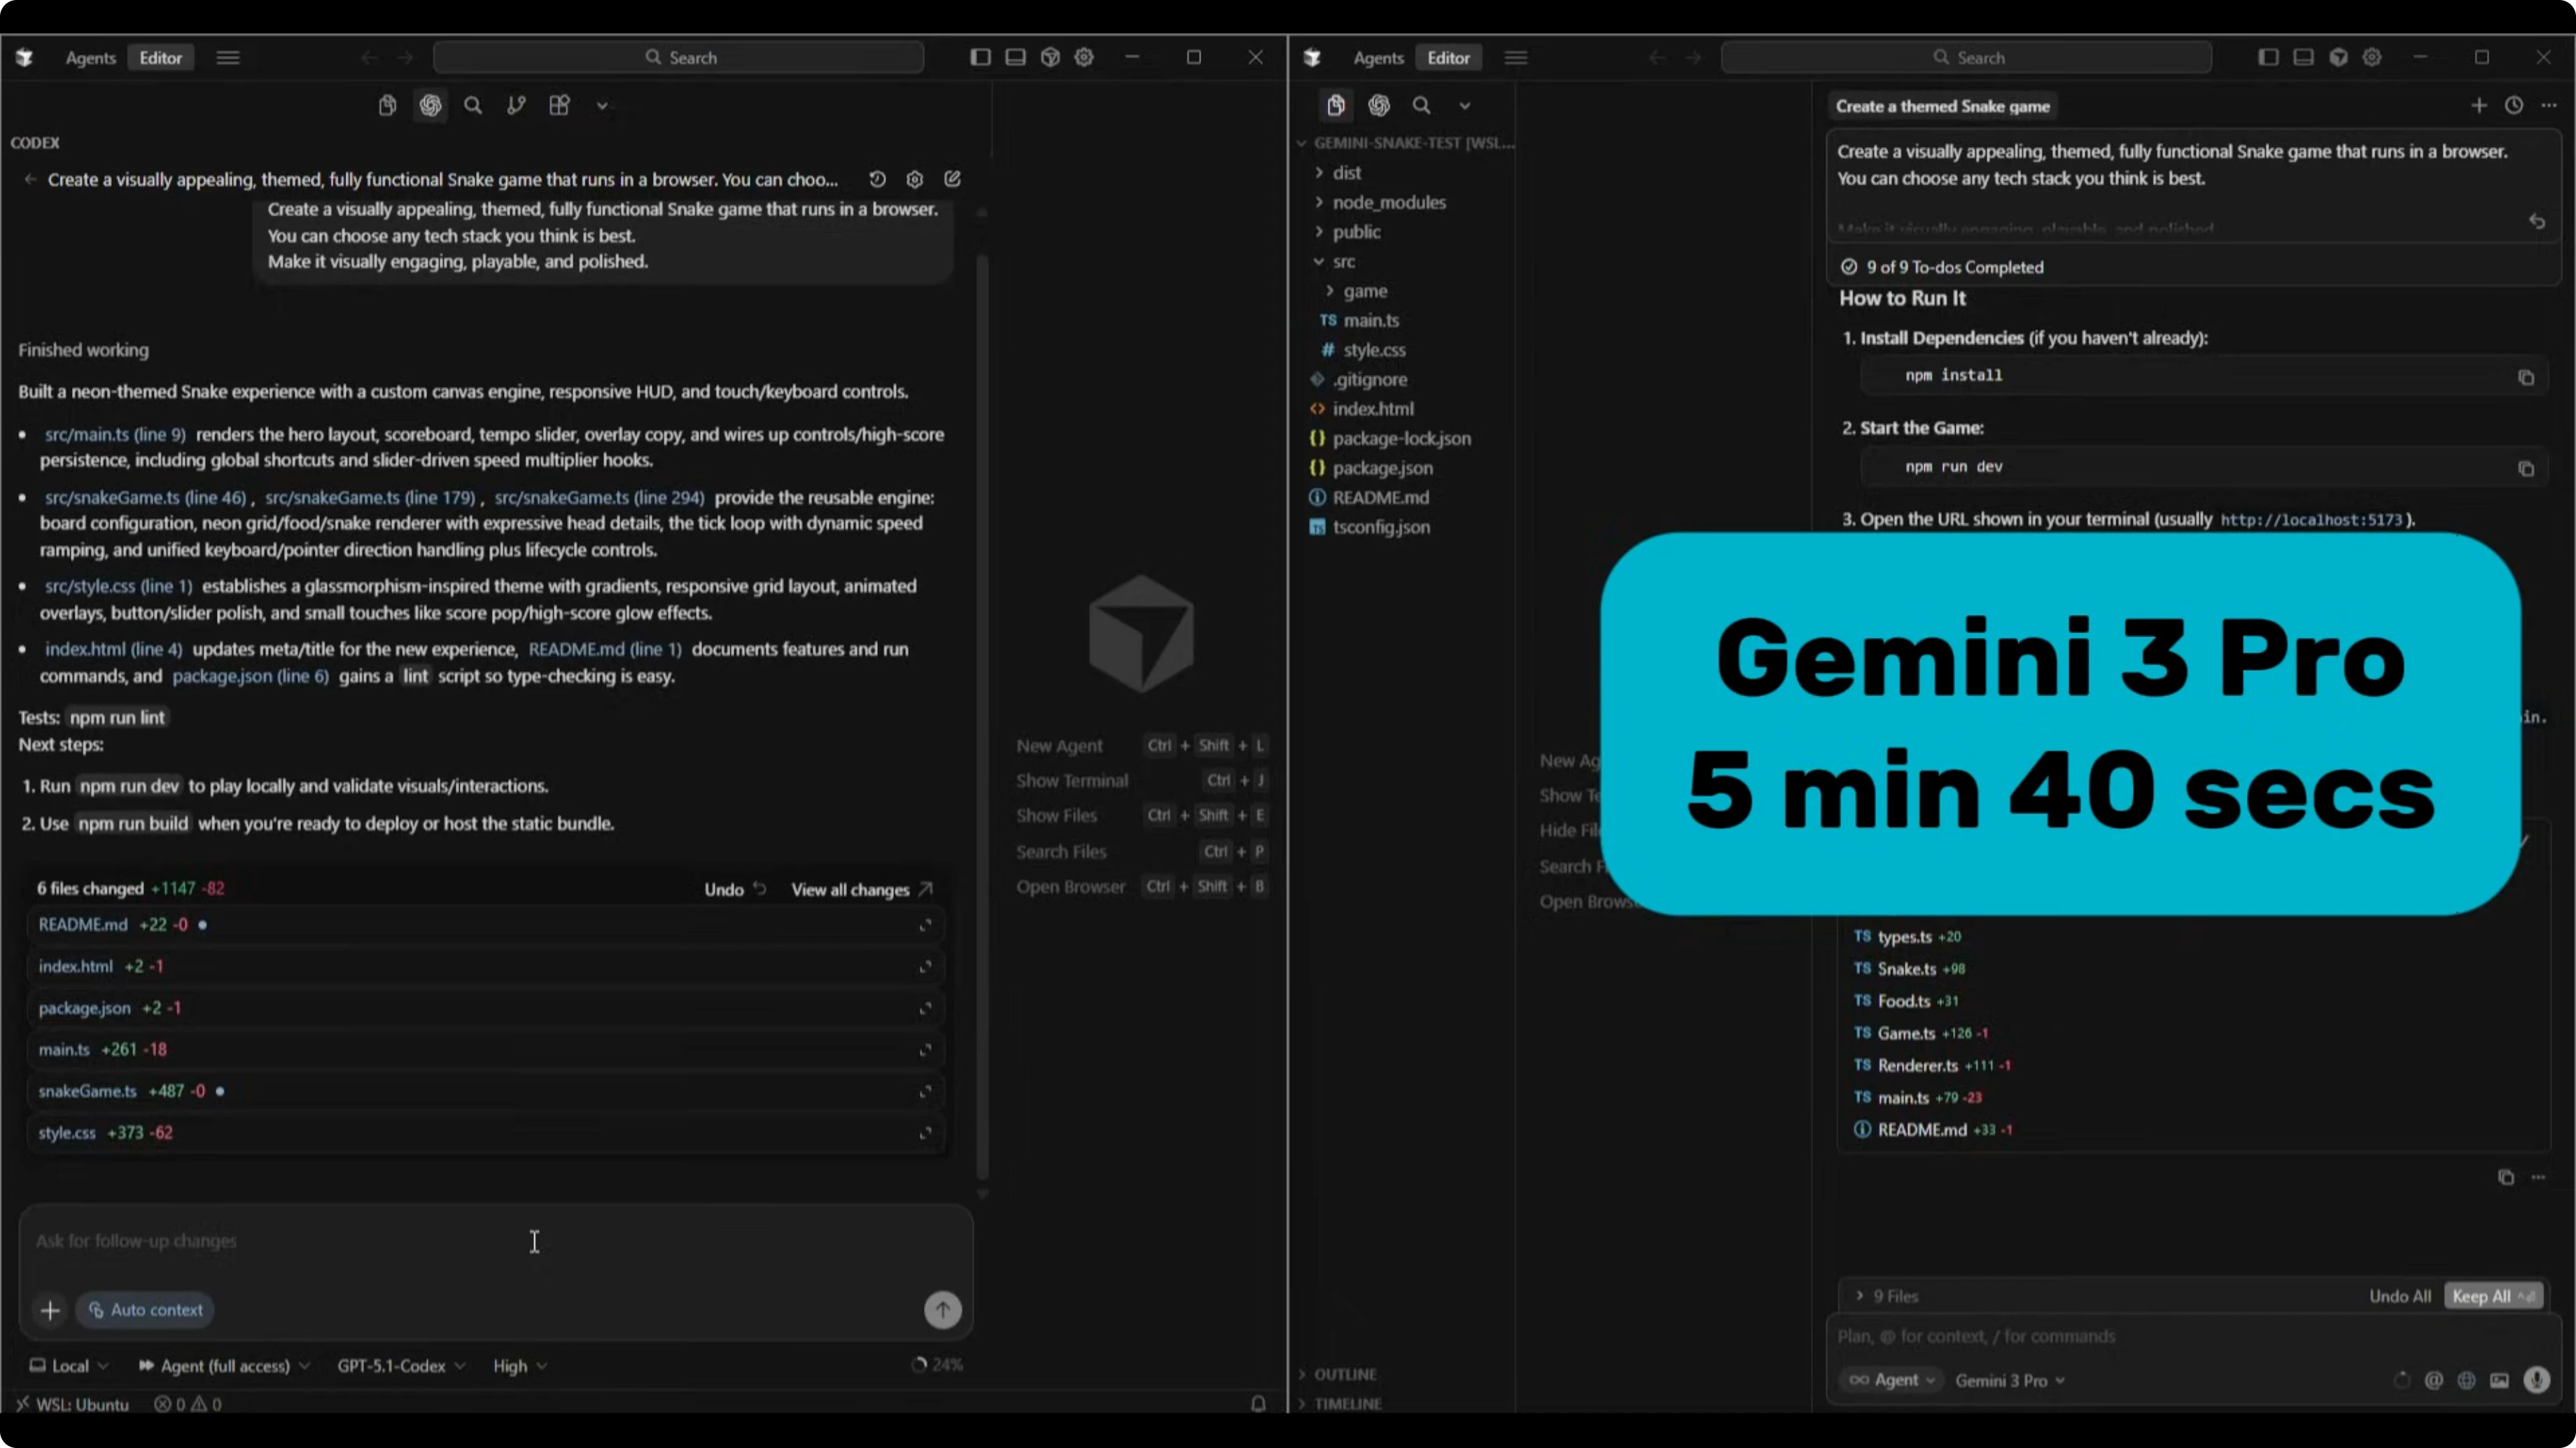Copy the npm install command

2525,377
